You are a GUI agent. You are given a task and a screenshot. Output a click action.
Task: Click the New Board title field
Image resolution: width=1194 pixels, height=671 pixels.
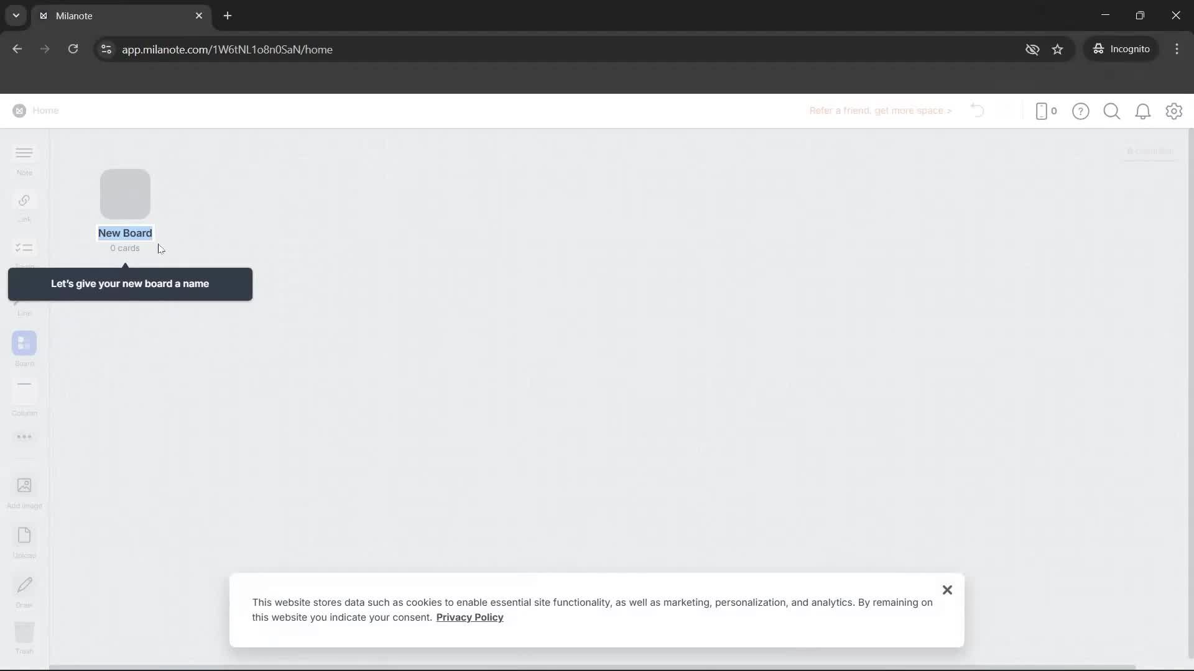(x=125, y=233)
